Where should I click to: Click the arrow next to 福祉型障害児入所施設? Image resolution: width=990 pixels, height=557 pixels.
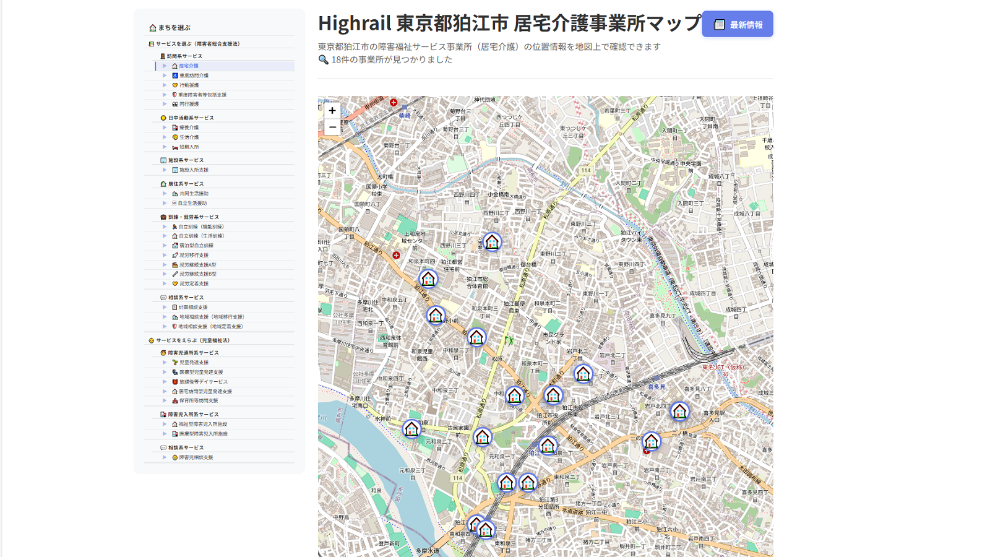(x=165, y=424)
